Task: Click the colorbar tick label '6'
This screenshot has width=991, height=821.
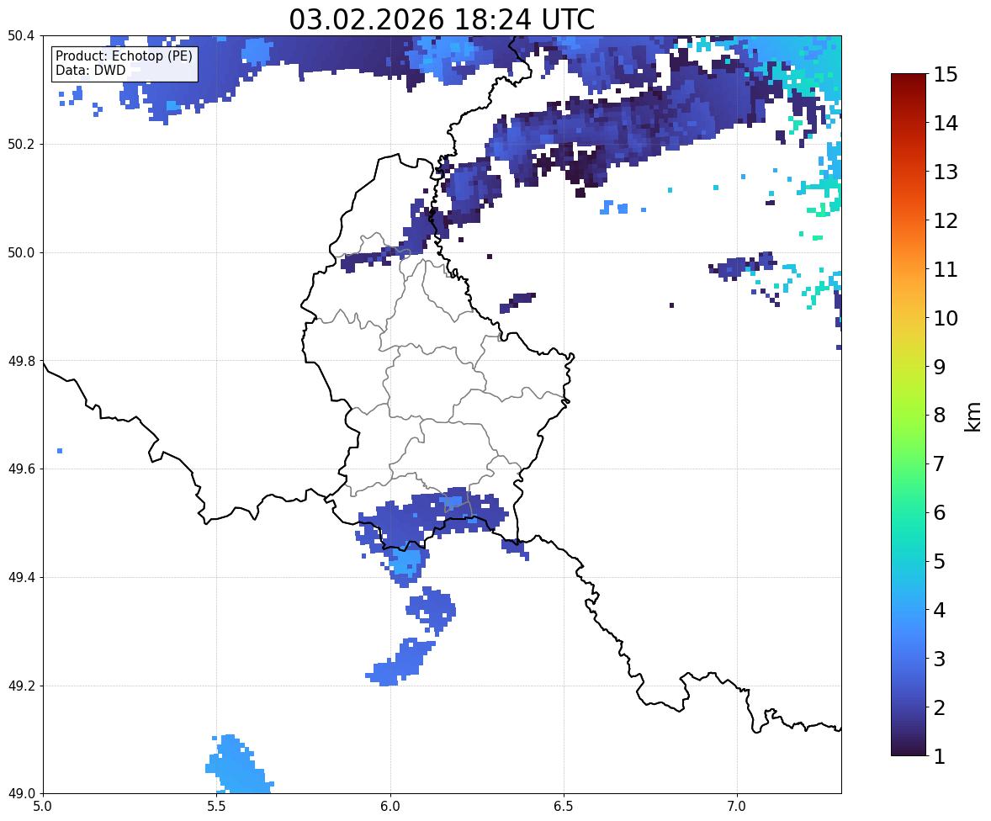Action: 939,512
